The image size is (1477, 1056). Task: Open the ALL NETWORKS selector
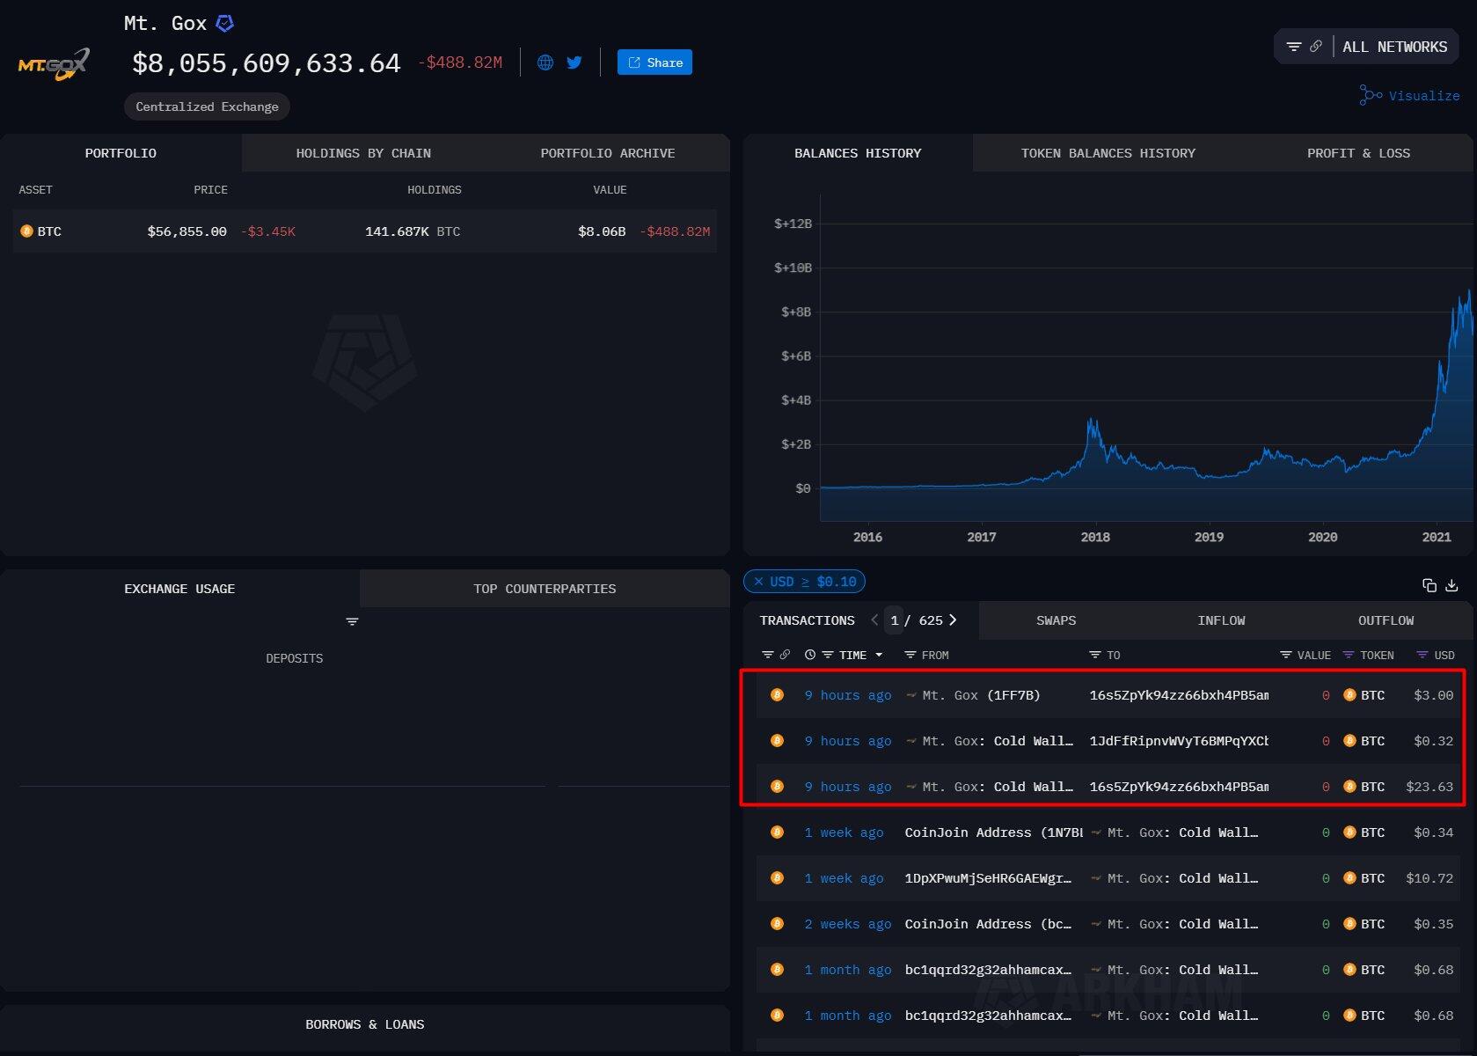pyautogui.click(x=1394, y=47)
